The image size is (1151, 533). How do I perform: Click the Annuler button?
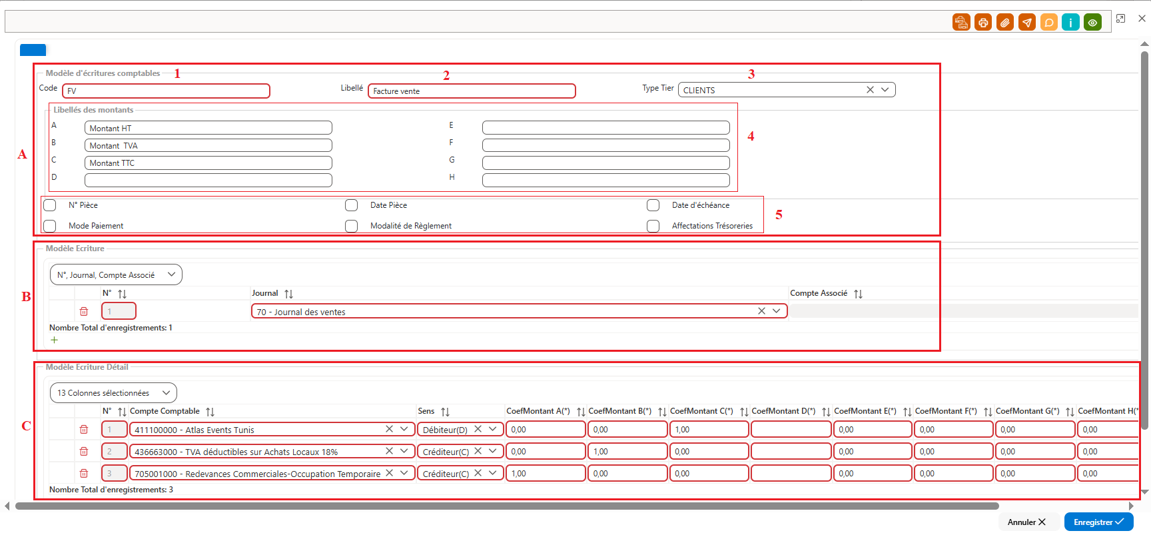click(x=1026, y=522)
